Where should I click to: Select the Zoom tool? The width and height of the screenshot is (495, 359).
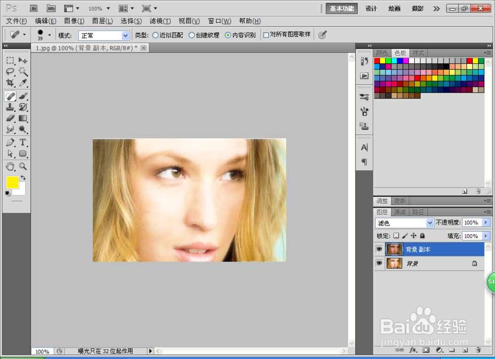pyautogui.click(x=23, y=166)
